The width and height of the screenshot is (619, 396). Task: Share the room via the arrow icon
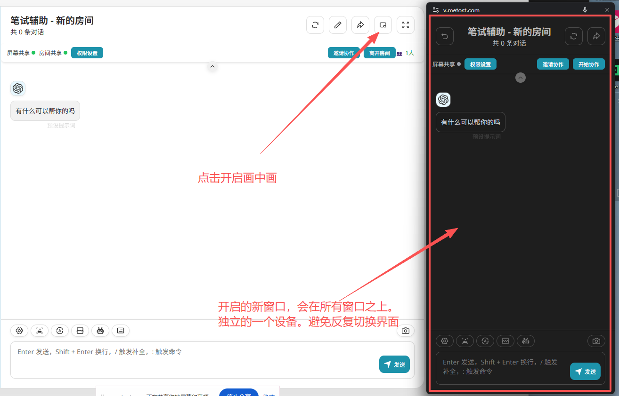[360, 24]
